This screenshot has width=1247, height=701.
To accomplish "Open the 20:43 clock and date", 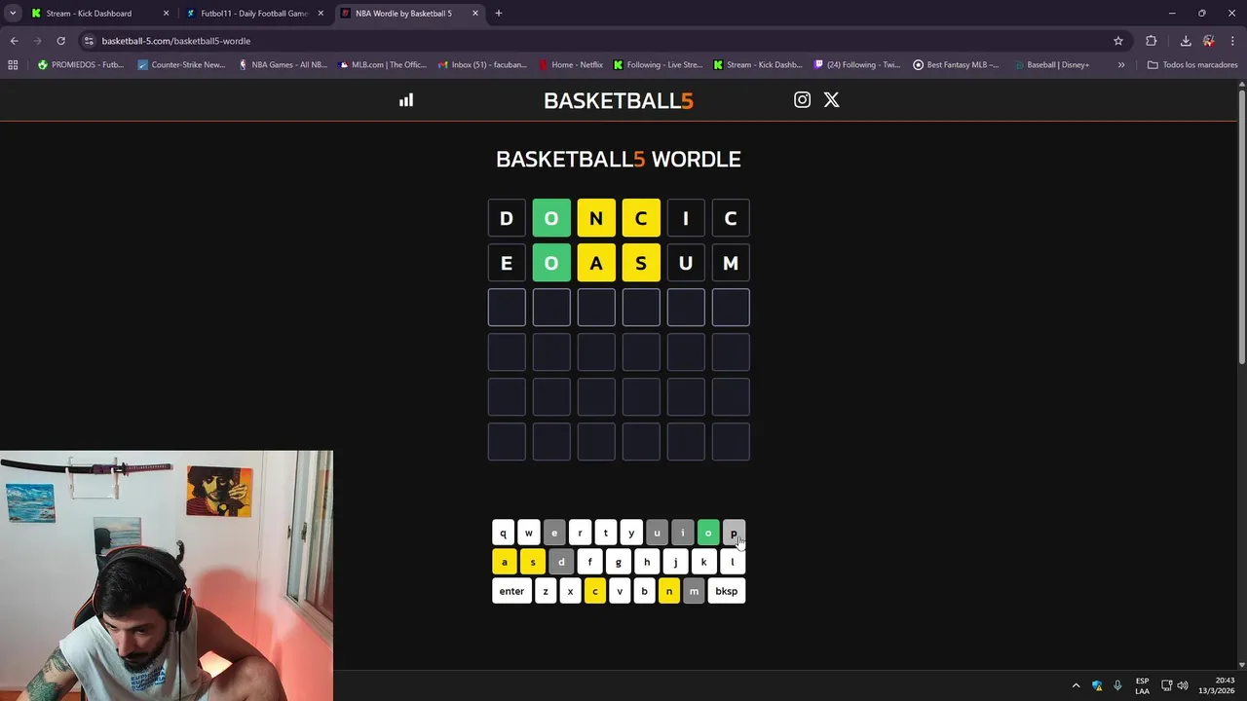I will (1217, 685).
